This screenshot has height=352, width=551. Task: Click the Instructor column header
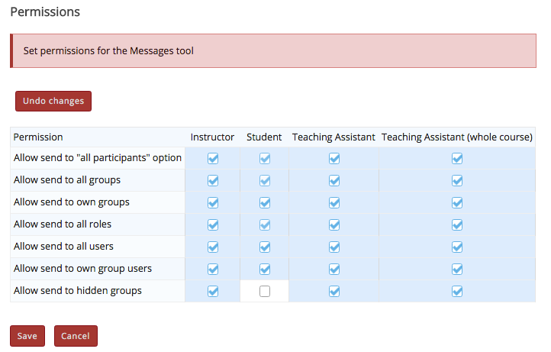(212, 137)
